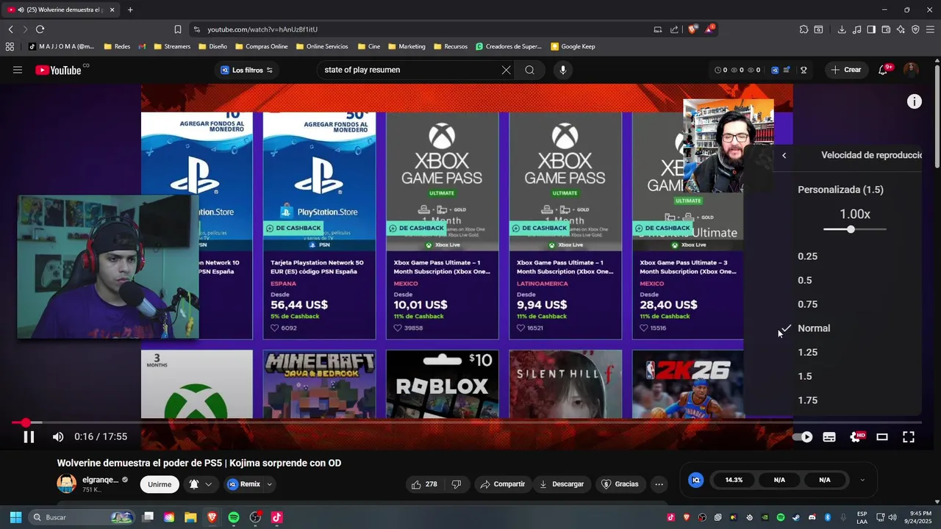Open the Marketing bookmarks folder
The width and height of the screenshot is (941, 529).
pos(407,46)
